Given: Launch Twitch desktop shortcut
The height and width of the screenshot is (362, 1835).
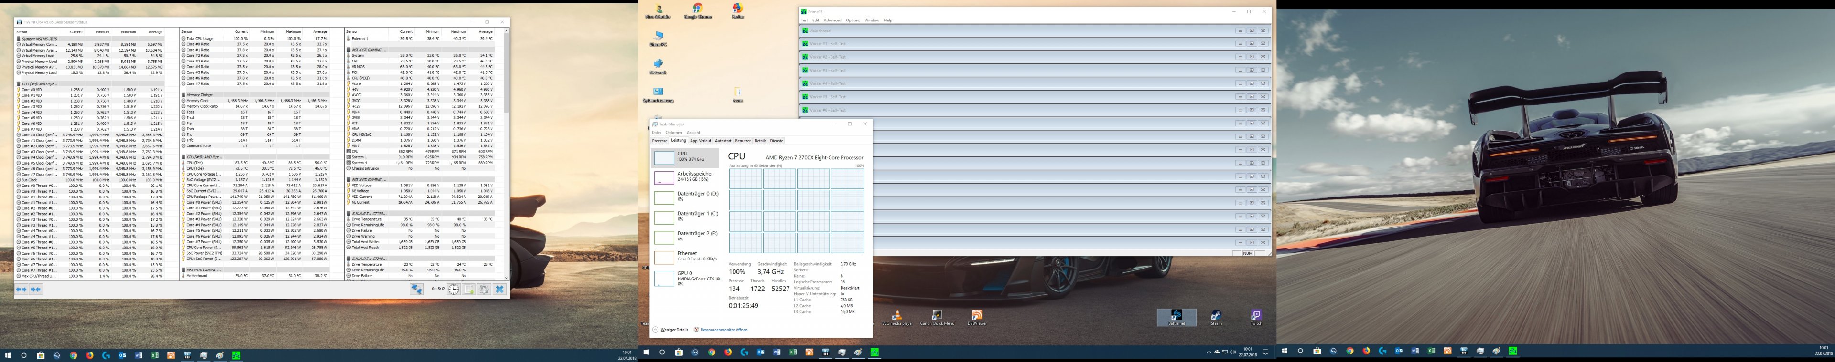Looking at the screenshot, I should point(1257,318).
